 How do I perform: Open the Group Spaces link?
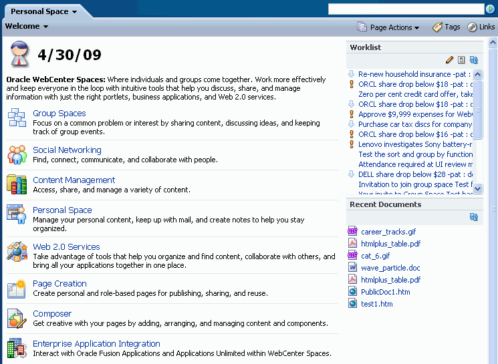click(x=59, y=114)
